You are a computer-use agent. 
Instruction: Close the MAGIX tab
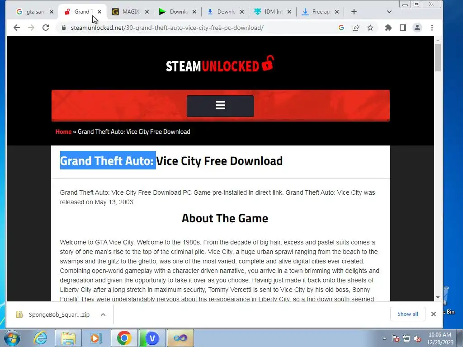point(147,12)
